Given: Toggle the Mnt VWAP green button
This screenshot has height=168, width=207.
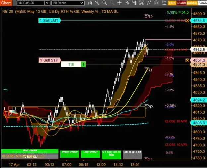Looking at the screenshot, I should click(30, 151).
